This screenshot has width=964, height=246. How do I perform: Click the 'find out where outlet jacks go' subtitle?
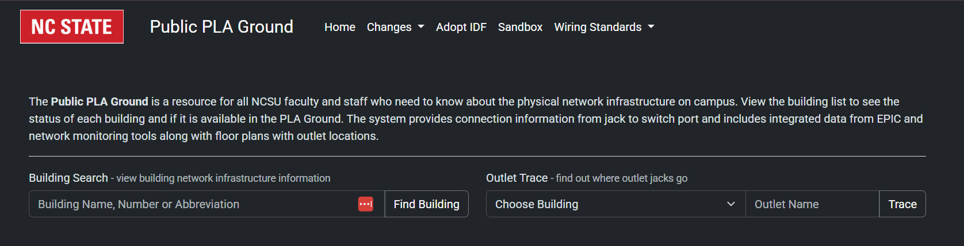coord(621,178)
